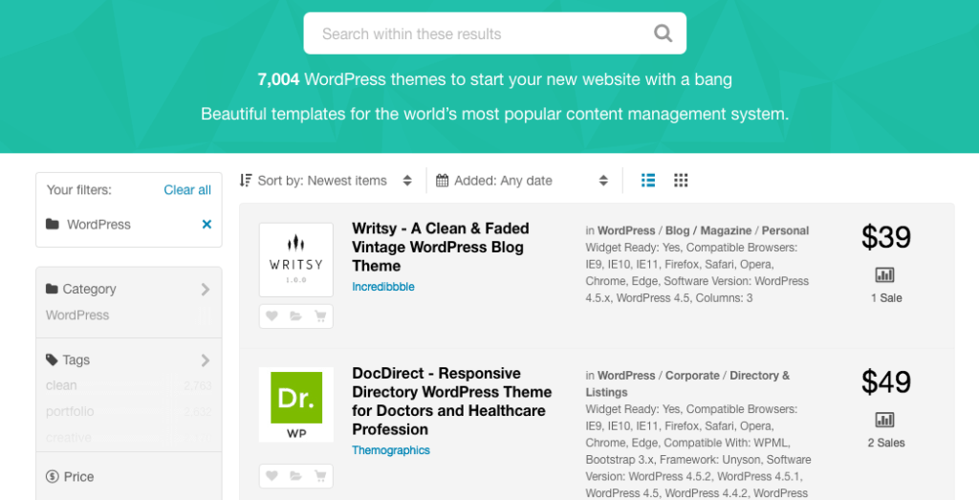The image size is (979, 500).
Task: Open the DocDirect theme title link
Action: (x=452, y=402)
